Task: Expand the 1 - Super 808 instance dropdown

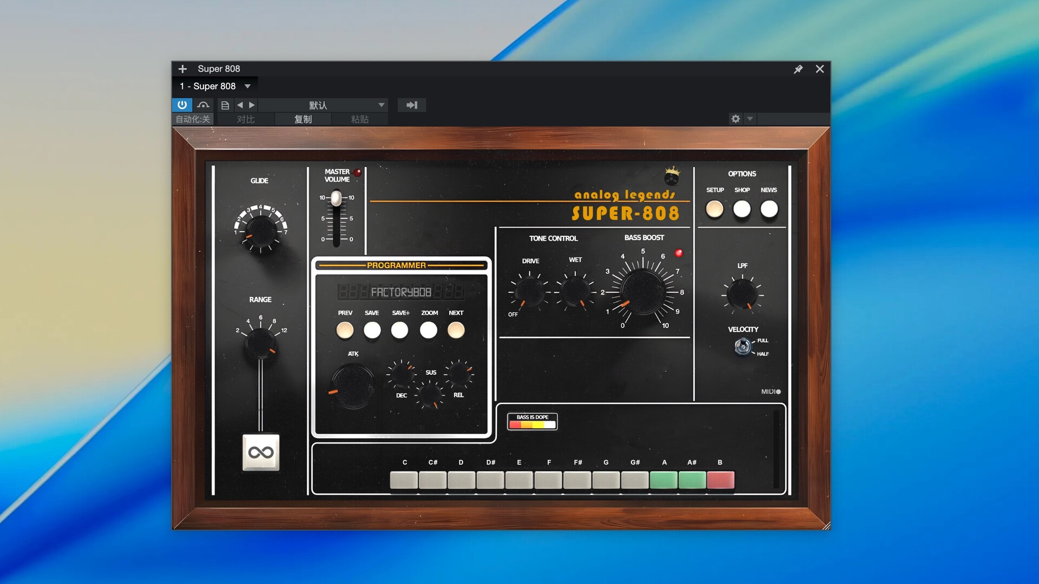Action: pyautogui.click(x=248, y=86)
